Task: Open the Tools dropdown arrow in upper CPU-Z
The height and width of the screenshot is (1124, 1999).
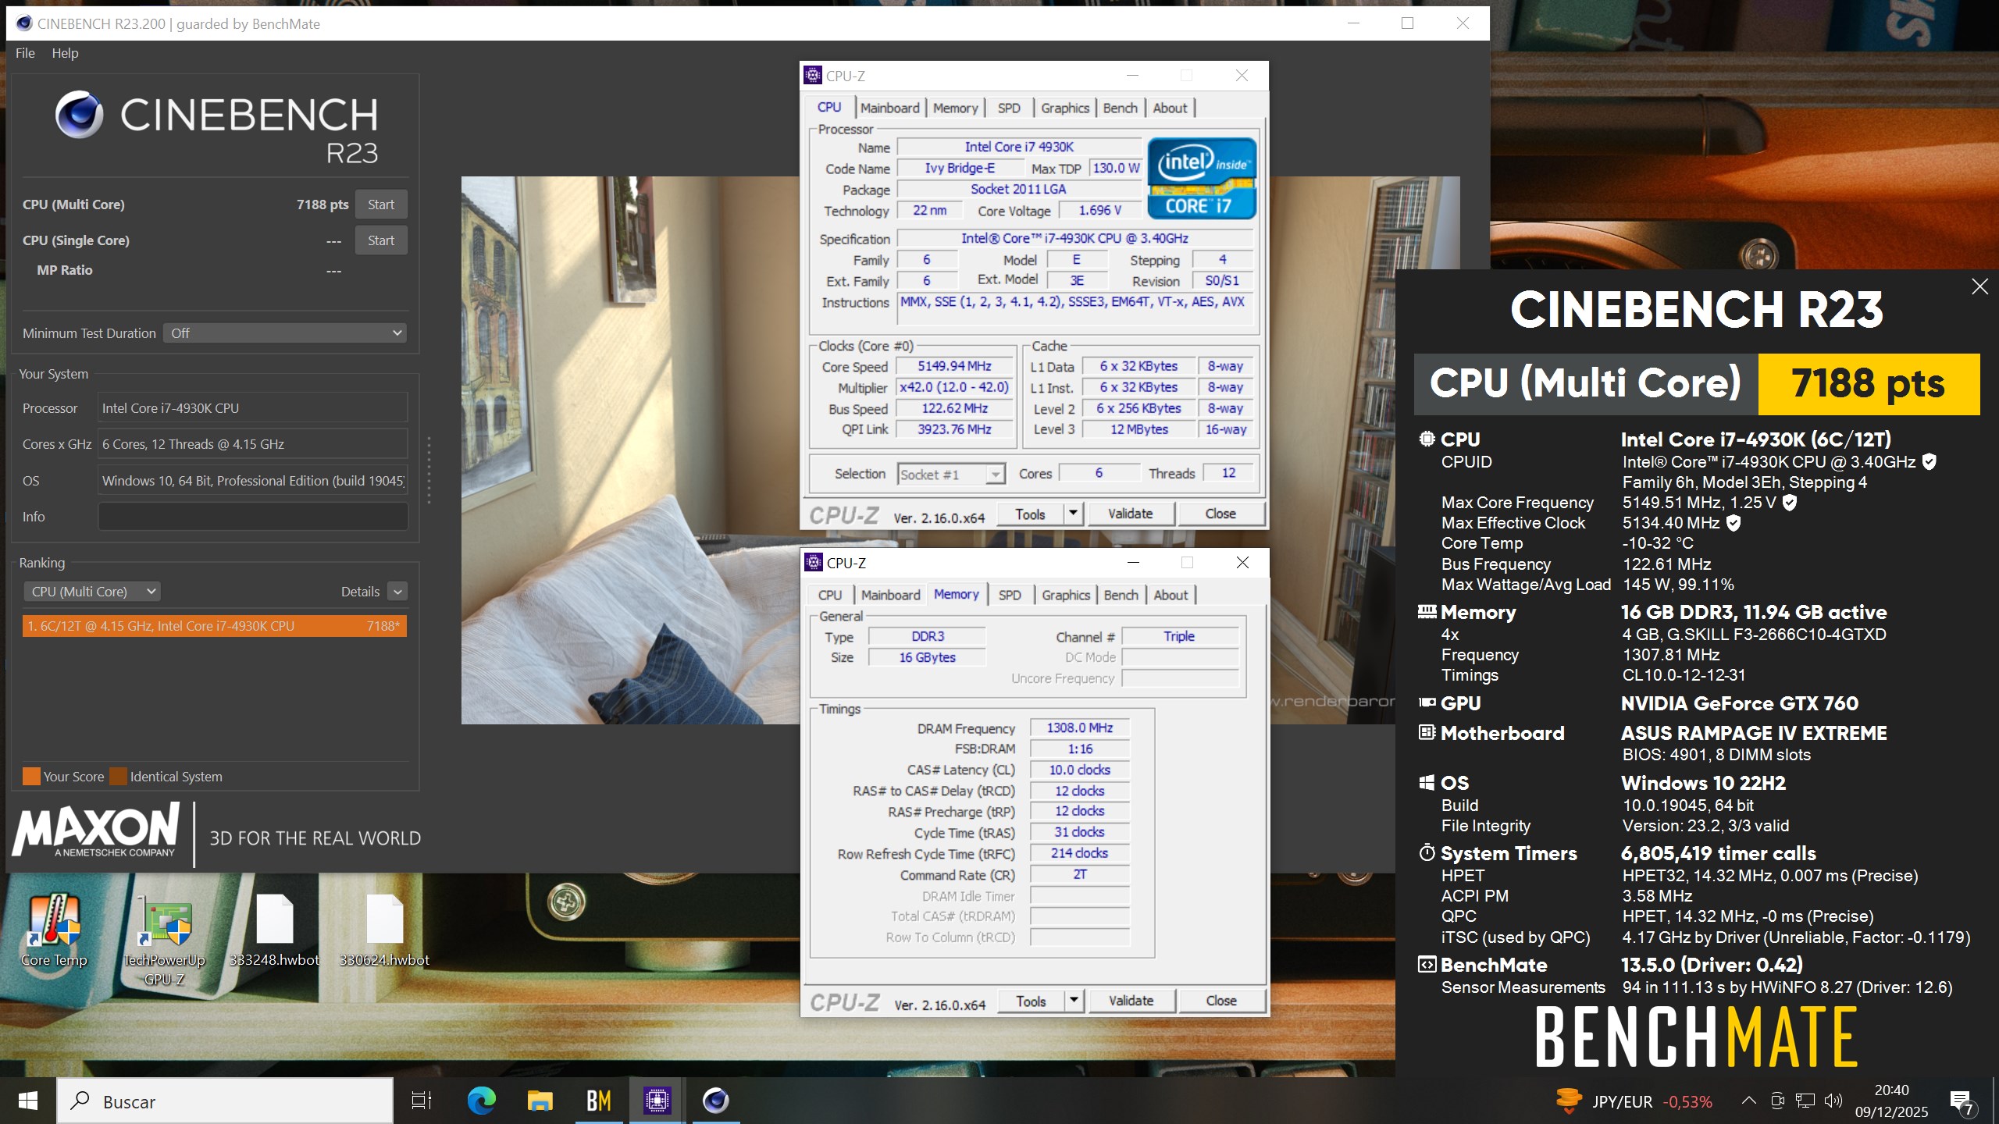Action: click(x=1073, y=514)
